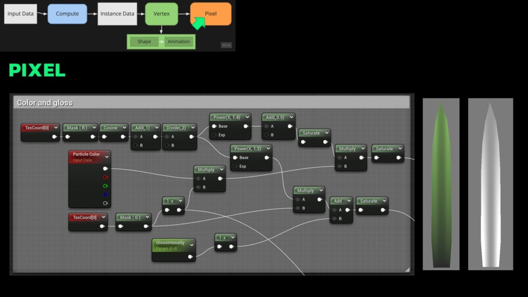Click the Base input pin of Power(X, 1.2)
This screenshot has height=297, width=528.
pyautogui.click(x=235, y=157)
